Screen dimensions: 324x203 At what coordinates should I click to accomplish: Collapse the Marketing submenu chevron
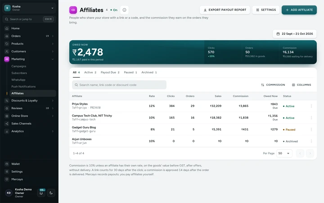(x=53, y=59)
